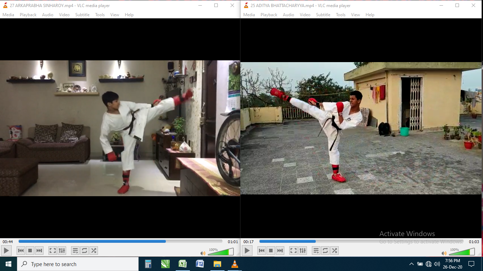Click the right video frame showing rooftop kick
The width and height of the screenshot is (483, 271).
[361, 128]
